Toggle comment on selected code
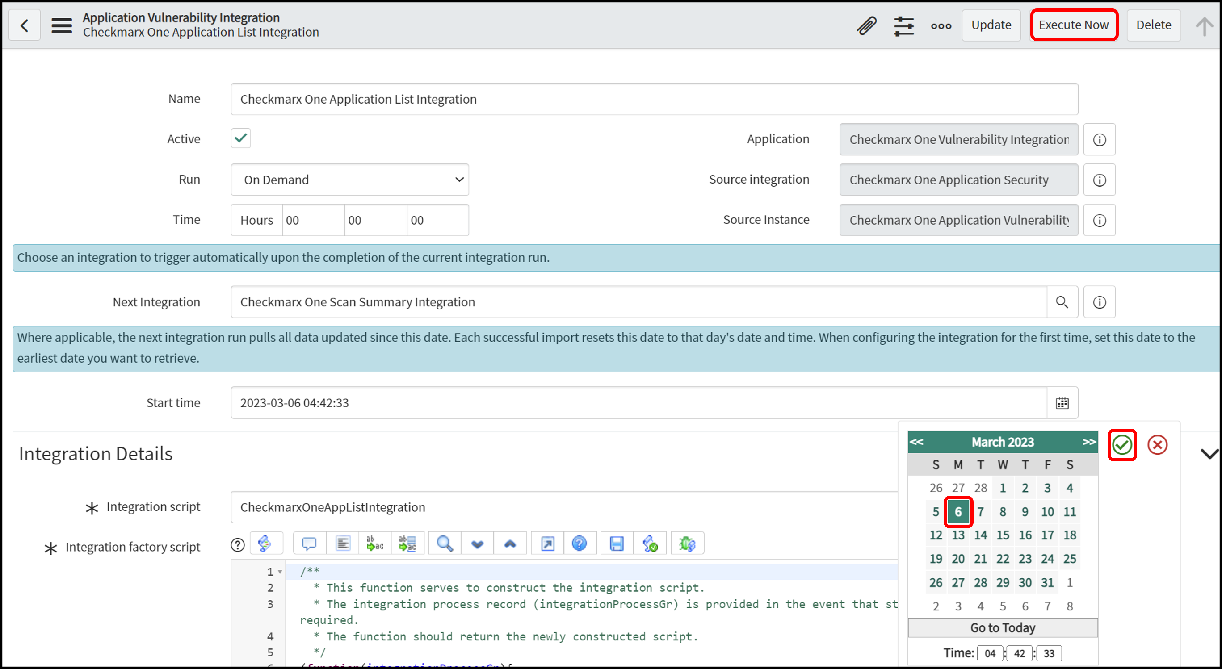 click(310, 543)
